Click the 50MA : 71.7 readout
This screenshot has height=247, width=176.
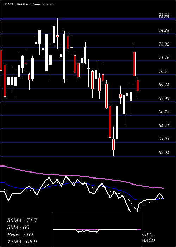(x=22, y=221)
